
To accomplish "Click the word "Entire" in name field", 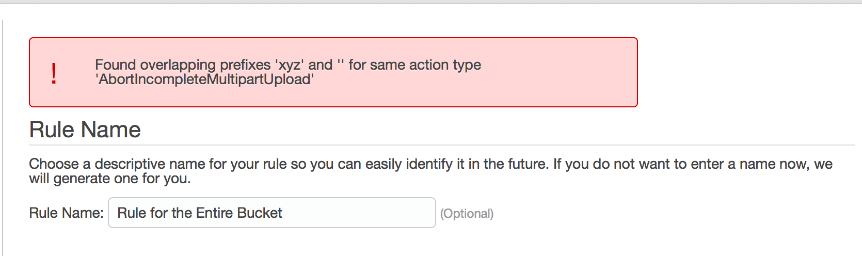I will [214, 213].
